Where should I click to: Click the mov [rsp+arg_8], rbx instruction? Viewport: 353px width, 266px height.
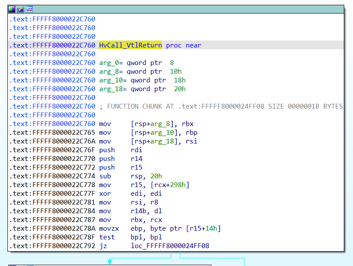pos(146,124)
